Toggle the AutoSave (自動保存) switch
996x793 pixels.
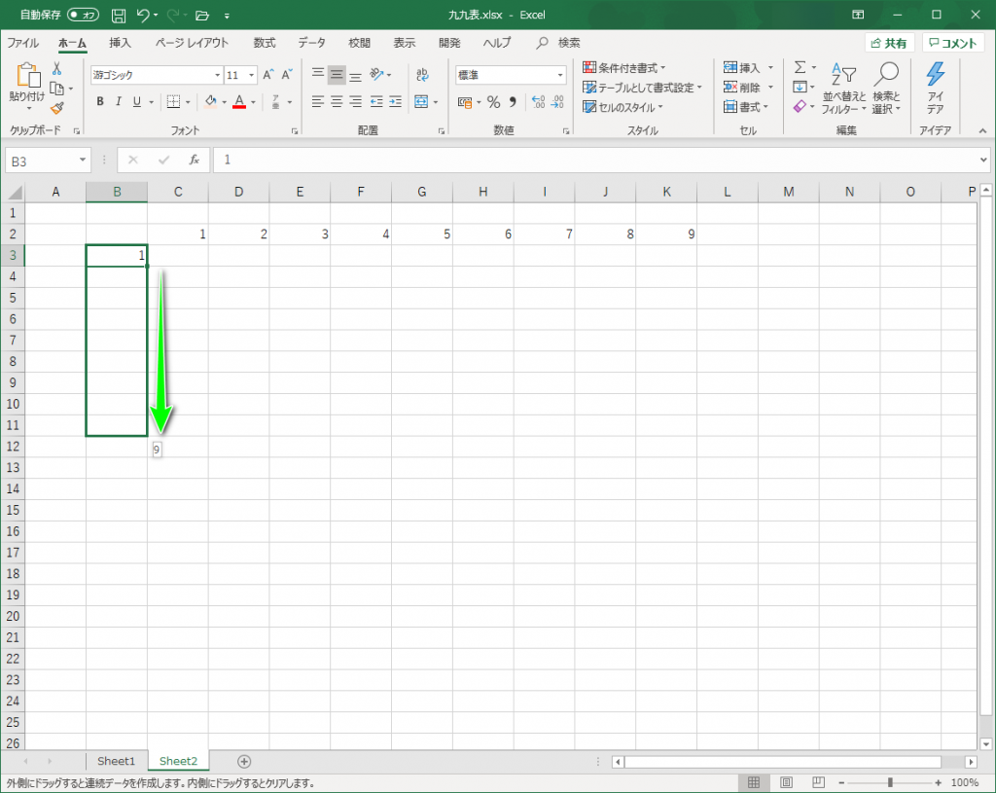(x=84, y=16)
